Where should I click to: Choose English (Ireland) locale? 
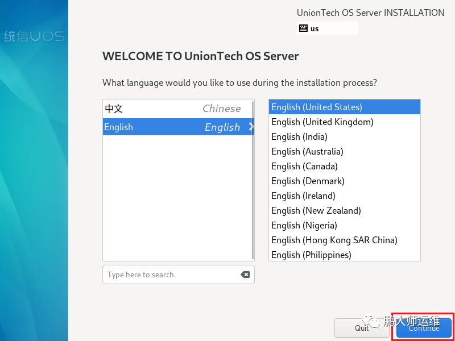tap(345, 196)
